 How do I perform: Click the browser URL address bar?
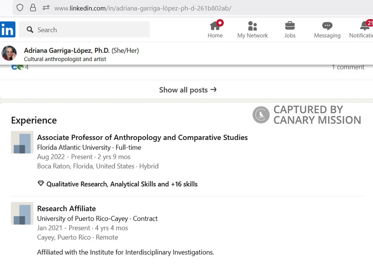point(193,8)
